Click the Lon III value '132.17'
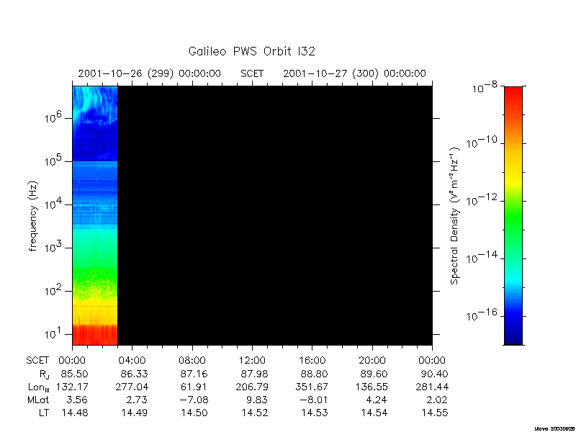Viewport: 576px width, 432px height. [72, 387]
